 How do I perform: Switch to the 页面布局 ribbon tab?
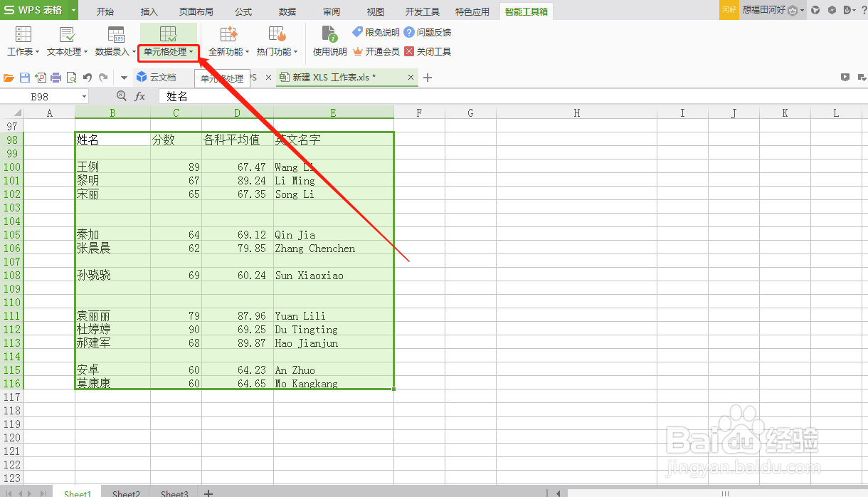196,11
